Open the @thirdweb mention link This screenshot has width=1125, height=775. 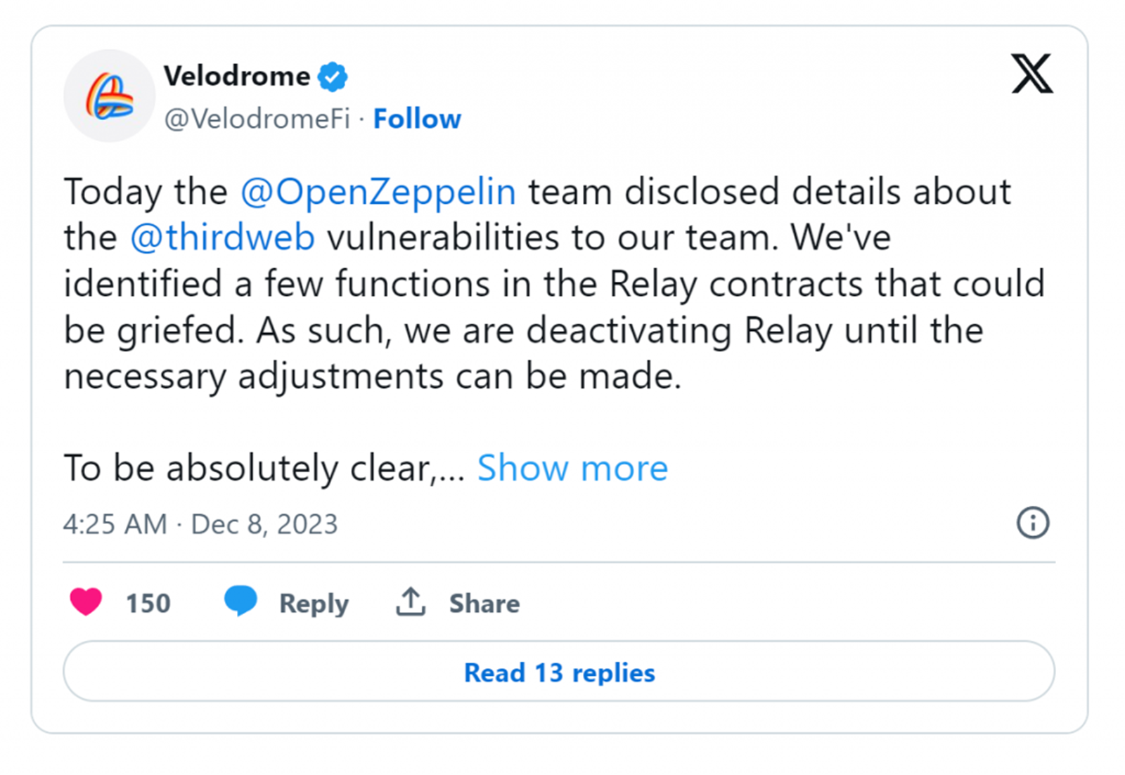coord(222,237)
